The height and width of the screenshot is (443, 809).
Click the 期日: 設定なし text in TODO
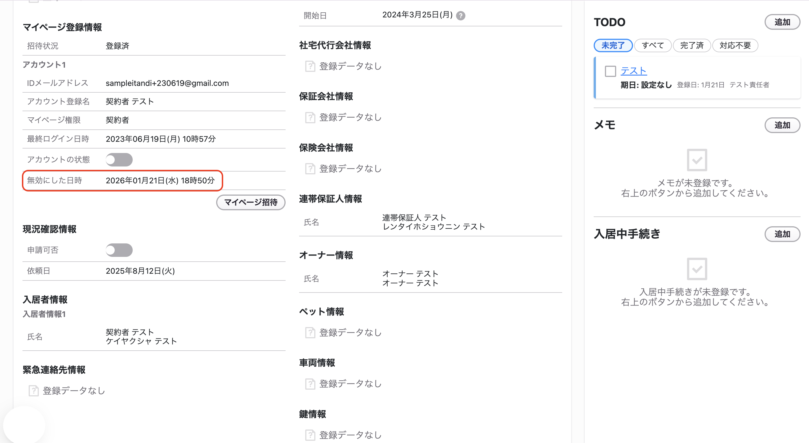pos(646,85)
